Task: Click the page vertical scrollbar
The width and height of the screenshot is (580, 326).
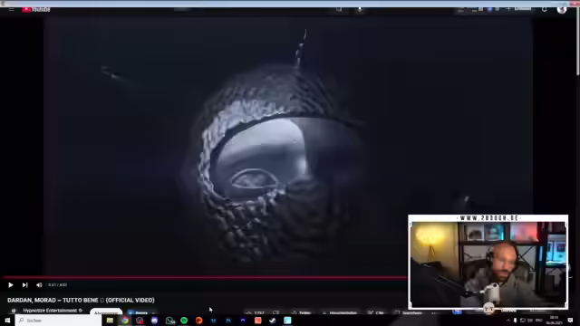Action: coord(577,43)
